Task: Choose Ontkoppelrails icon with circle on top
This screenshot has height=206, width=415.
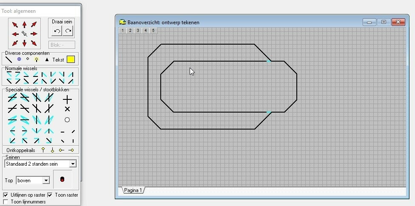Action: [x=43, y=150]
